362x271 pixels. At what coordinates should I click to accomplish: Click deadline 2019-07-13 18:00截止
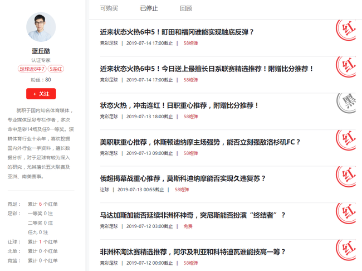tap(150, 117)
